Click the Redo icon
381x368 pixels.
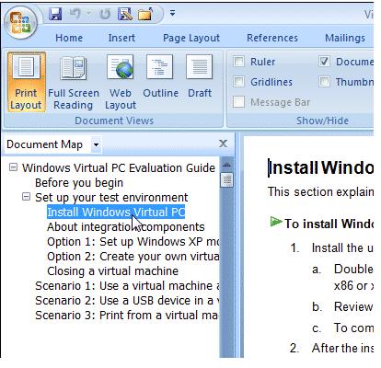tap(105, 15)
